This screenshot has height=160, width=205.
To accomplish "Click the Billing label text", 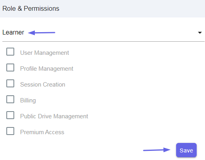I will [28, 100].
